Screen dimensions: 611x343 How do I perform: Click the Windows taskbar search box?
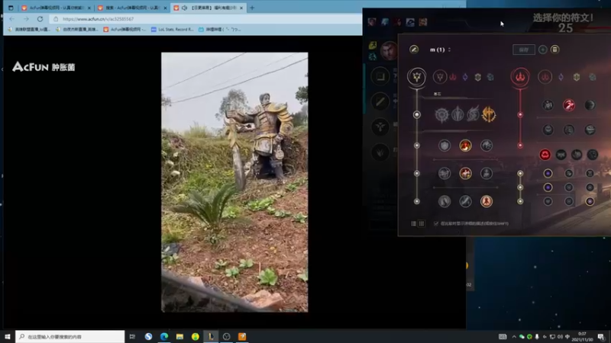point(70,336)
